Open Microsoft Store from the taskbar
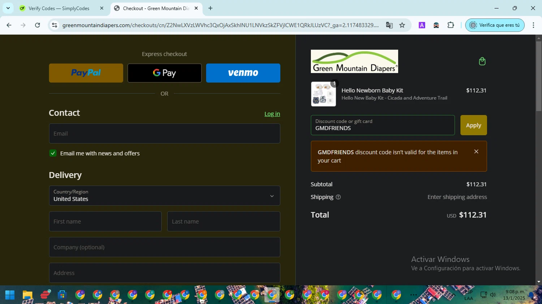The height and width of the screenshot is (304, 542). (x=63, y=295)
